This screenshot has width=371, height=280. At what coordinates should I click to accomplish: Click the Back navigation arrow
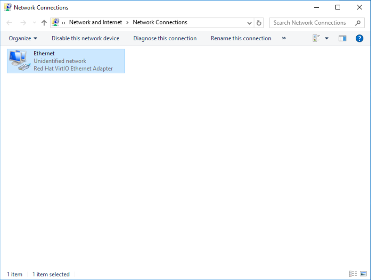[9, 23]
